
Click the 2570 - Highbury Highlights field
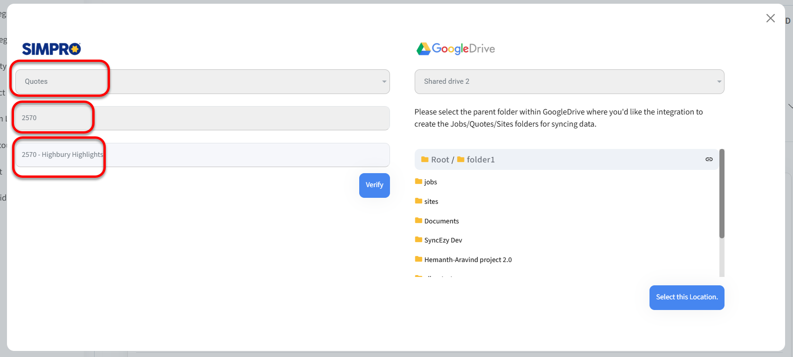pos(202,155)
